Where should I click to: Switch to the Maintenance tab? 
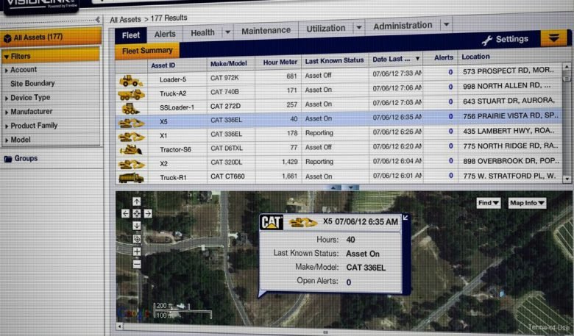click(266, 30)
